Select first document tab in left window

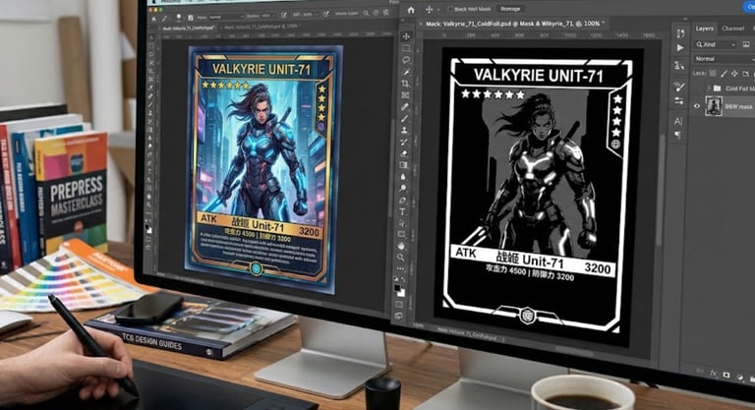[x=189, y=29]
